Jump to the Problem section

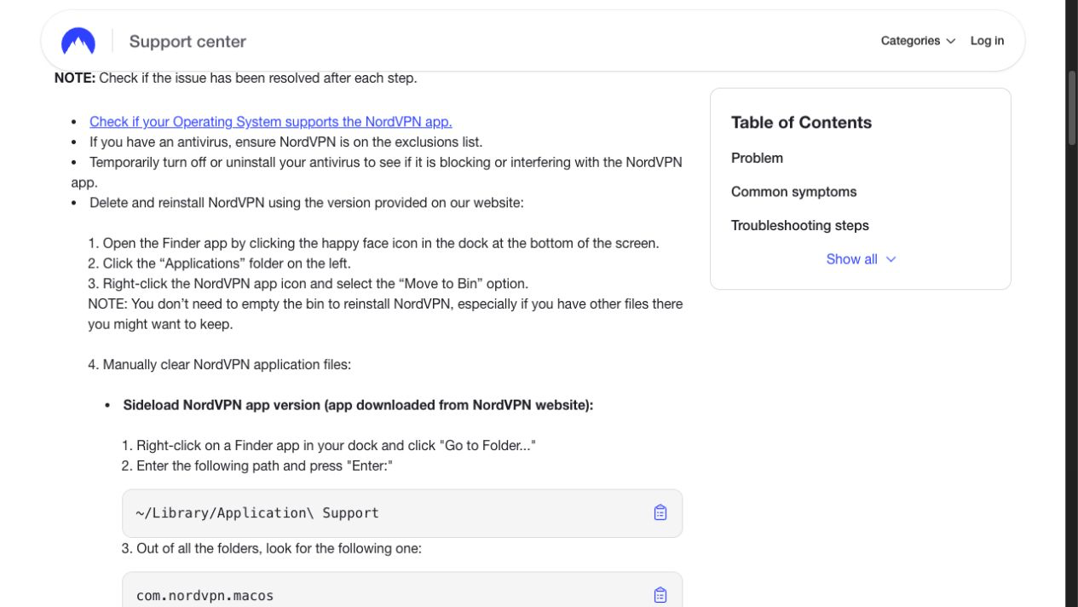point(757,158)
